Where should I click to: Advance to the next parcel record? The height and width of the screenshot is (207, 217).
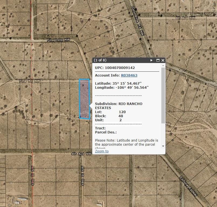[152, 60]
